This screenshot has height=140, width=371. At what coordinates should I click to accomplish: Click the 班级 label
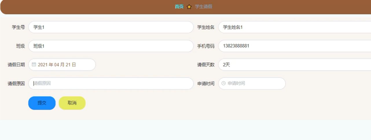(21, 46)
